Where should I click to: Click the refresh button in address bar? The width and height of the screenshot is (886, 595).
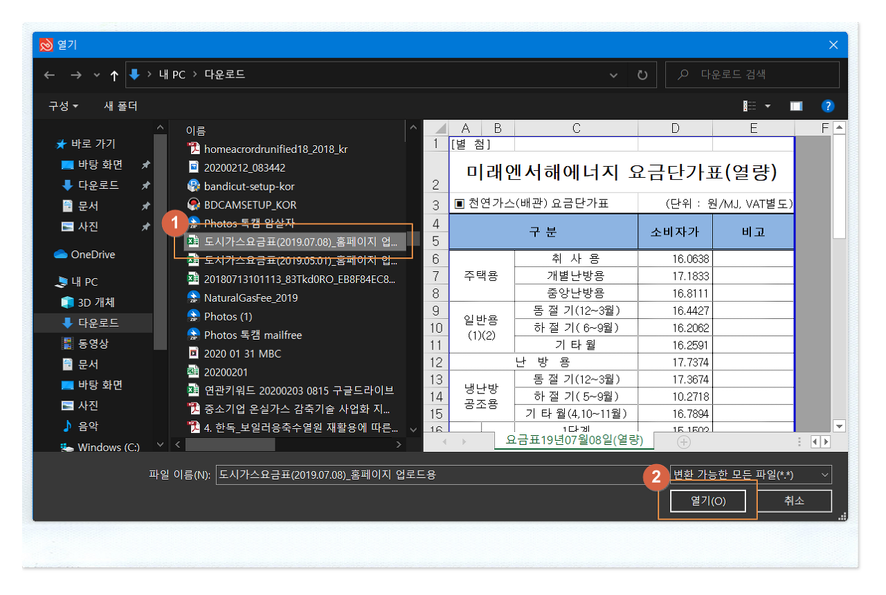(642, 75)
